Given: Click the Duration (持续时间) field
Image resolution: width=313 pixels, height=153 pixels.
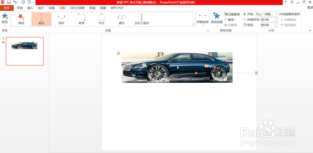Looking at the screenshot, I should coord(267,20).
